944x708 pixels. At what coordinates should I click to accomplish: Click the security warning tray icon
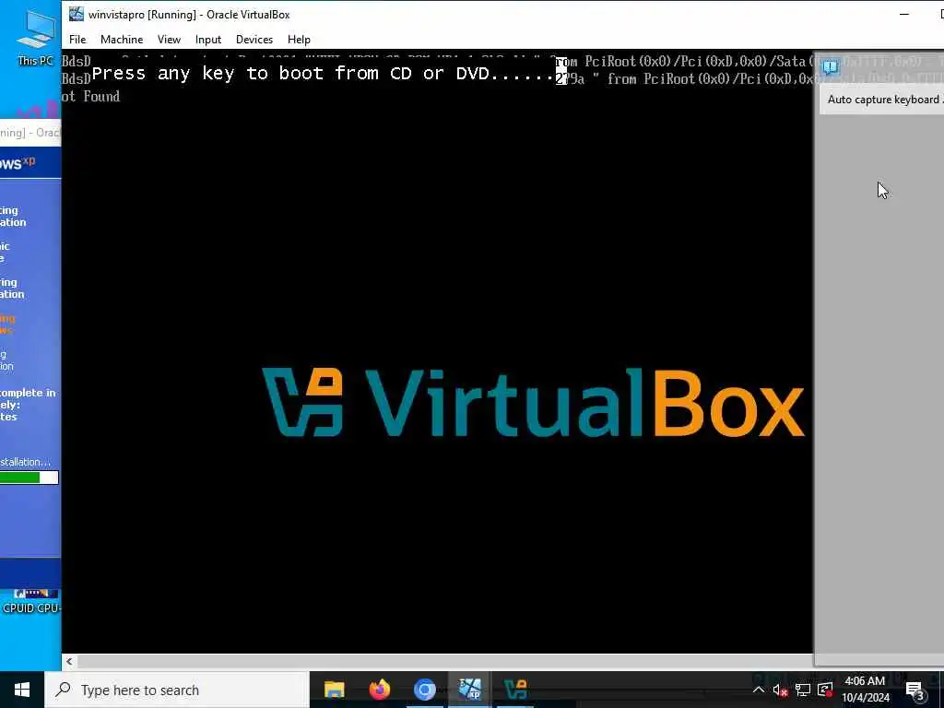point(825,690)
